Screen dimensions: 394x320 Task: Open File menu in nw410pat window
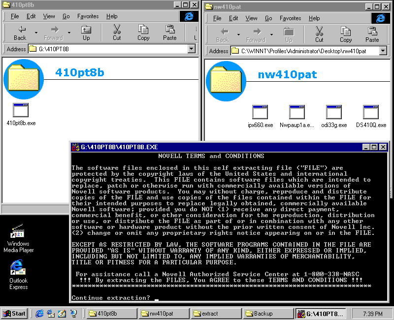tap(217, 18)
